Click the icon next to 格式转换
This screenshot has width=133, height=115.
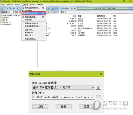23,10
